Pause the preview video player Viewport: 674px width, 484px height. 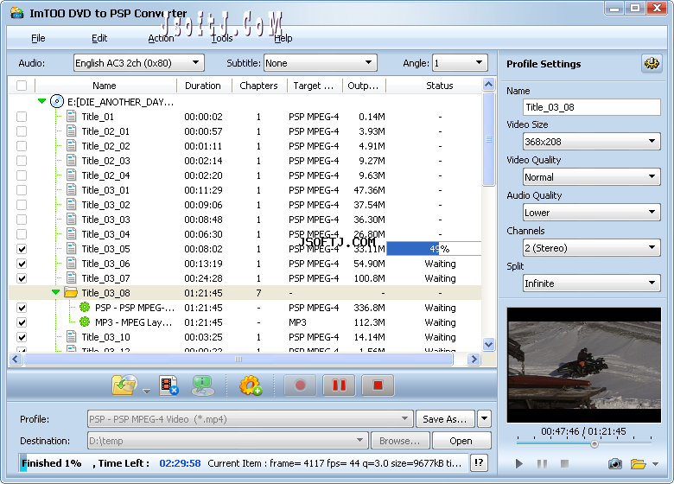[x=542, y=463]
